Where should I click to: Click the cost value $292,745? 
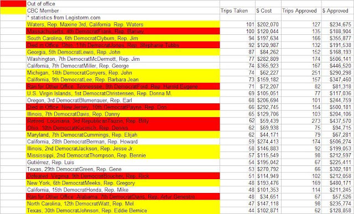point(268,107)
